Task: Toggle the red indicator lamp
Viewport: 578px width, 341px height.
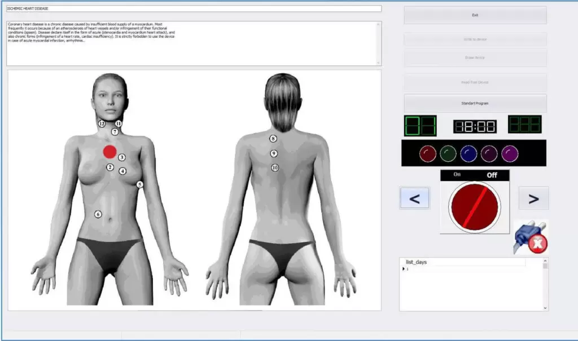Action: click(427, 153)
